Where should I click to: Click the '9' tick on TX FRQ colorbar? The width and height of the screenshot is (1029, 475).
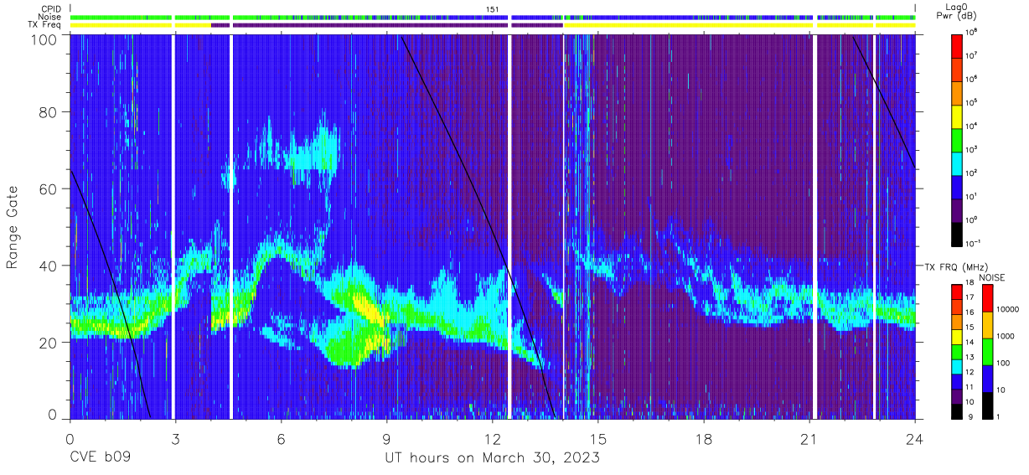point(970,416)
